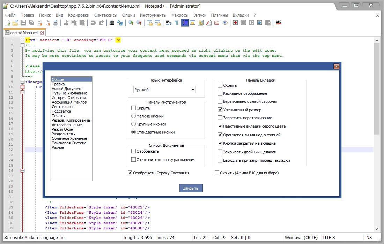Click the Redo arrow icon
The height and width of the screenshot is (244, 384).
click(x=101, y=23)
